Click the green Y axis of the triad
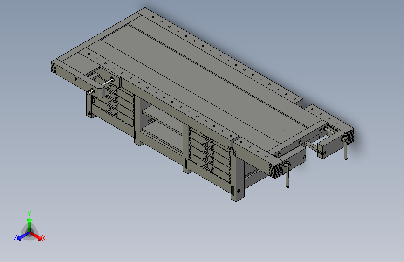Viewport: 404px width, 262px height. (x=30, y=225)
